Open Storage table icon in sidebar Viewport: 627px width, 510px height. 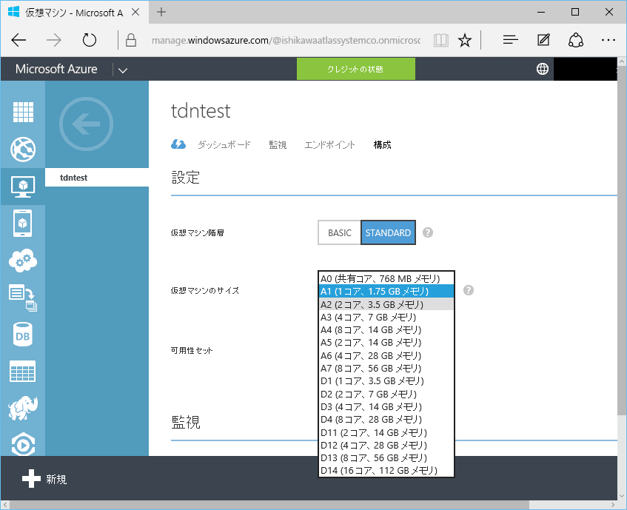pos(23,372)
